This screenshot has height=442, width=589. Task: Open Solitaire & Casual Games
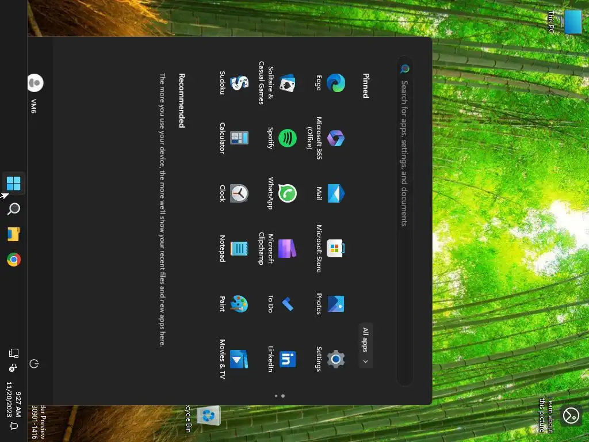(277, 83)
